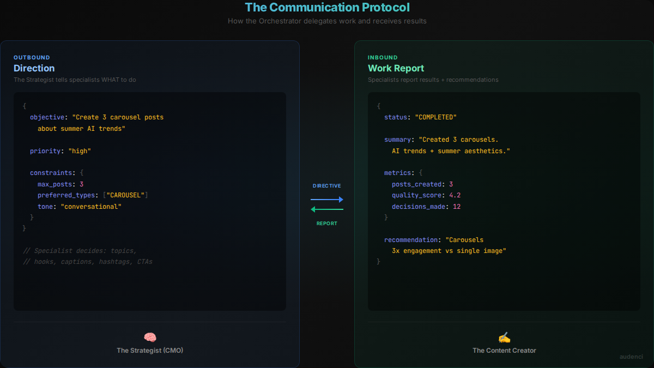Click the status "COMPLETED" value
The width and height of the screenshot is (654, 368).
click(x=435, y=117)
